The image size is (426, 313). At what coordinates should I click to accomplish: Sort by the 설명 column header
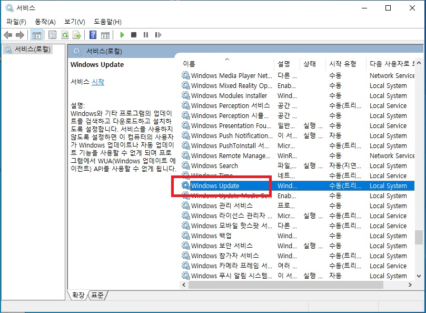click(x=287, y=64)
